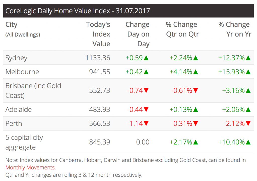Click the green arrow next to aggregate +10.40%
This screenshot has width=257, height=181.
(248, 142)
